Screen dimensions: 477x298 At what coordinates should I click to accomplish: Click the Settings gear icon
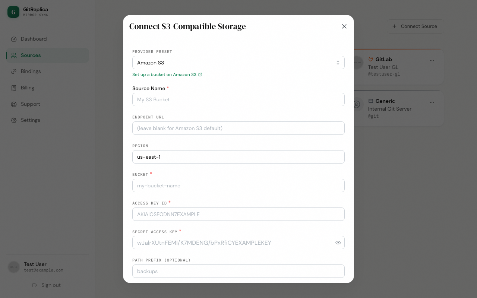(x=14, y=120)
